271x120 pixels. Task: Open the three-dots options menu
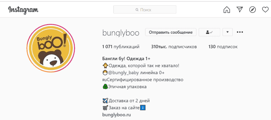coord(240,32)
